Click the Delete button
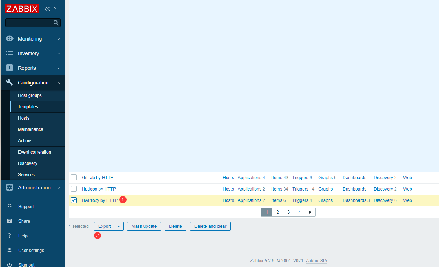Image resolution: width=439 pixels, height=267 pixels. click(x=175, y=226)
